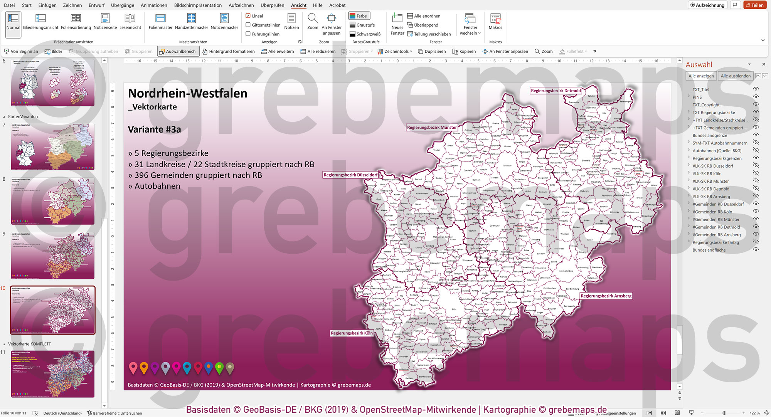The width and height of the screenshot is (771, 417).
Task: Switch presentation to Graustufe mode
Action: (364, 25)
